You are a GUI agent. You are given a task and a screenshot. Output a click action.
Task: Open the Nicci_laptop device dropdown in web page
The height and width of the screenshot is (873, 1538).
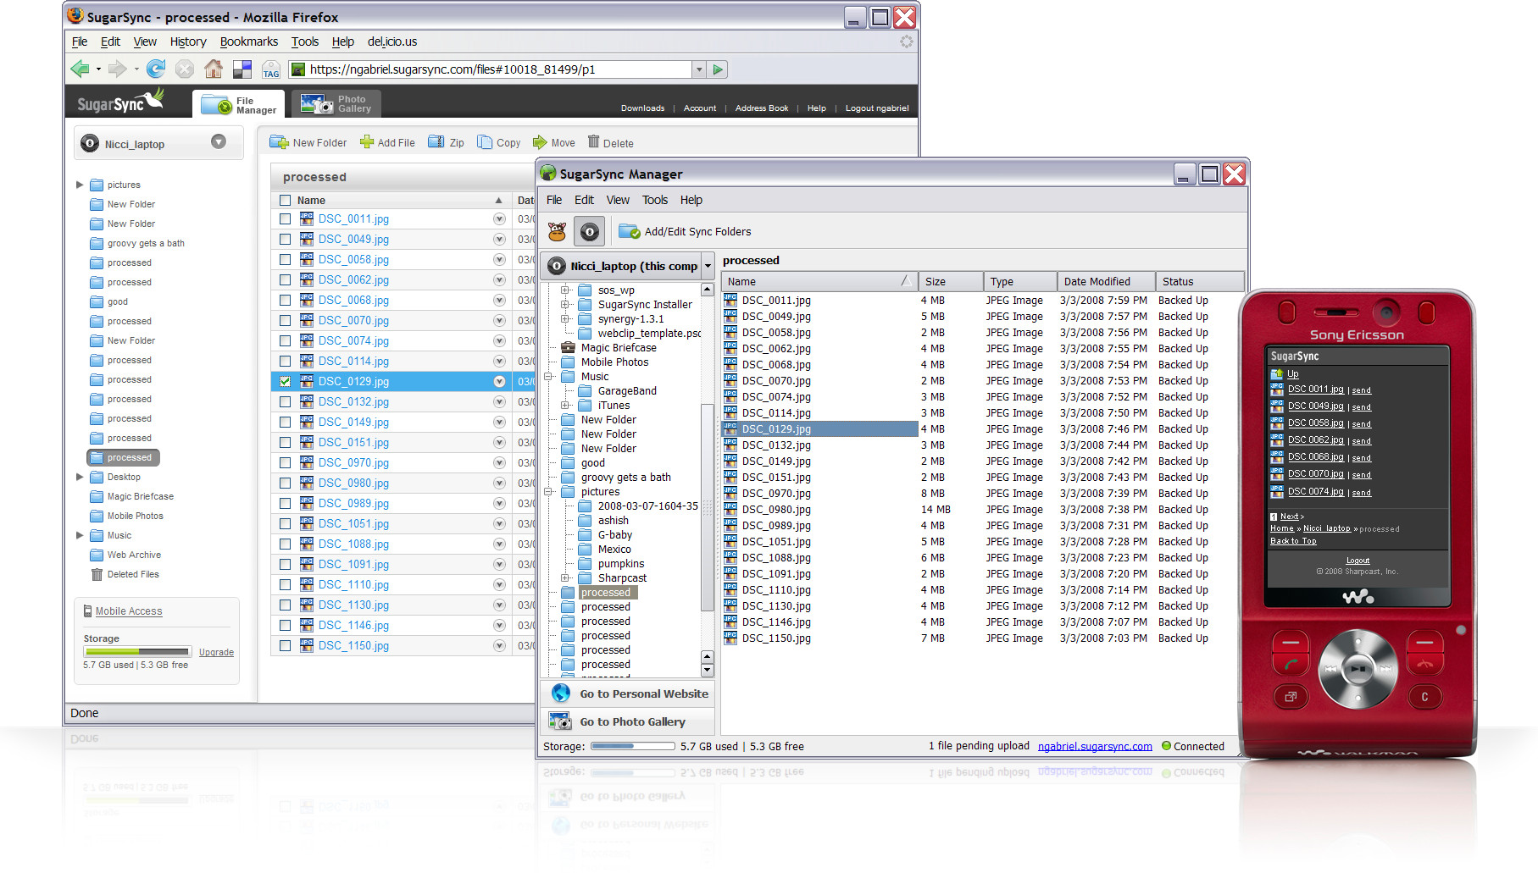pyautogui.click(x=219, y=142)
